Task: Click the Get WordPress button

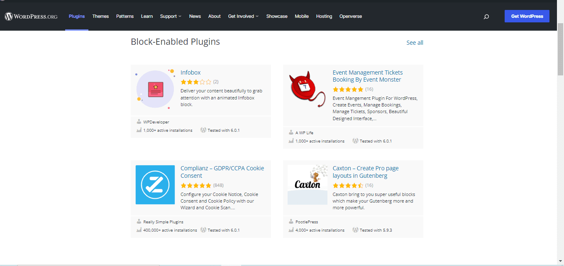Action: coord(527,16)
